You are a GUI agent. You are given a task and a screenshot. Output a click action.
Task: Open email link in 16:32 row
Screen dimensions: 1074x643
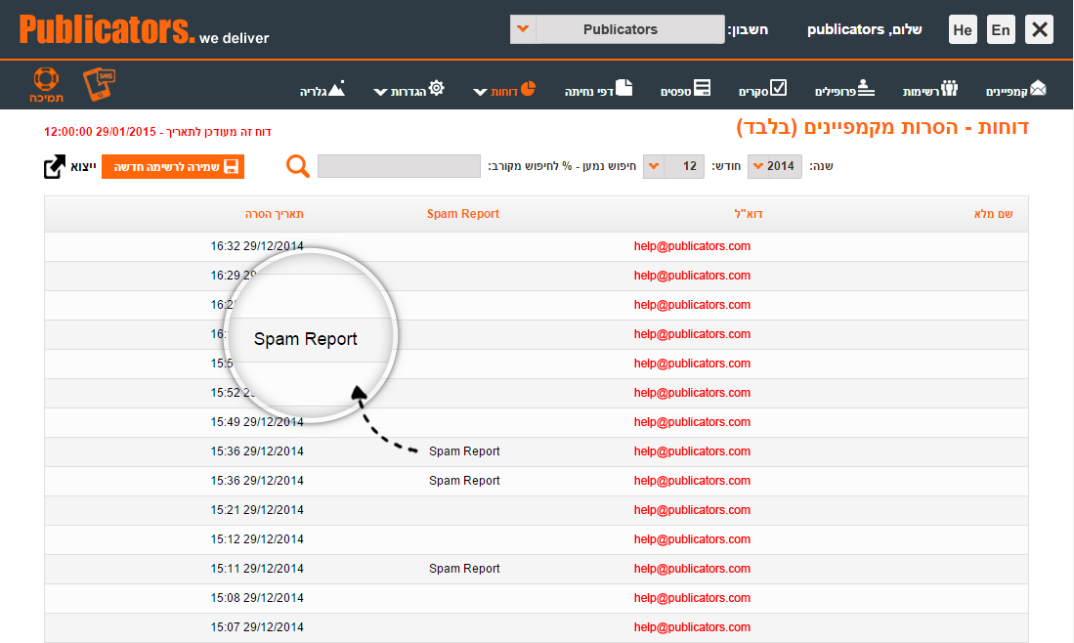point(692,246)
